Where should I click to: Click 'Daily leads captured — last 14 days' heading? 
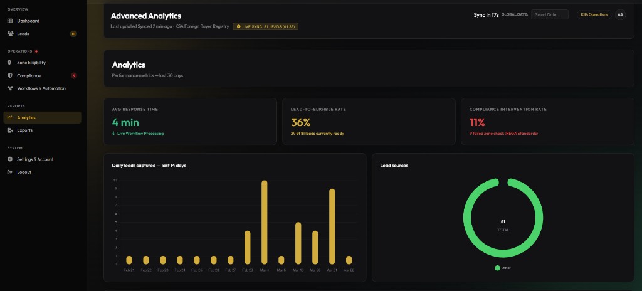pos(149,165)
